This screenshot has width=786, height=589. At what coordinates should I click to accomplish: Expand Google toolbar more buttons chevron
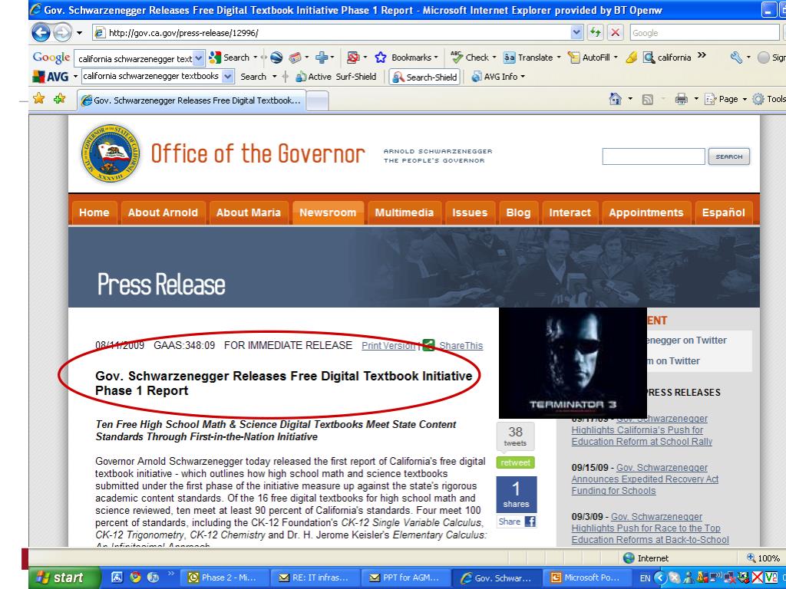click(702, 55)
